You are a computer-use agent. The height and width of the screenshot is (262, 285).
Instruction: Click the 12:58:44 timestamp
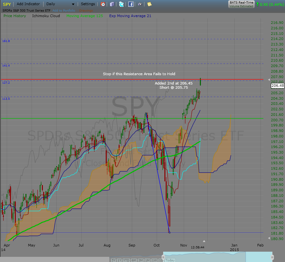[198, 247]
